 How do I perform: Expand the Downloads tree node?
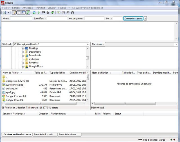23,56
